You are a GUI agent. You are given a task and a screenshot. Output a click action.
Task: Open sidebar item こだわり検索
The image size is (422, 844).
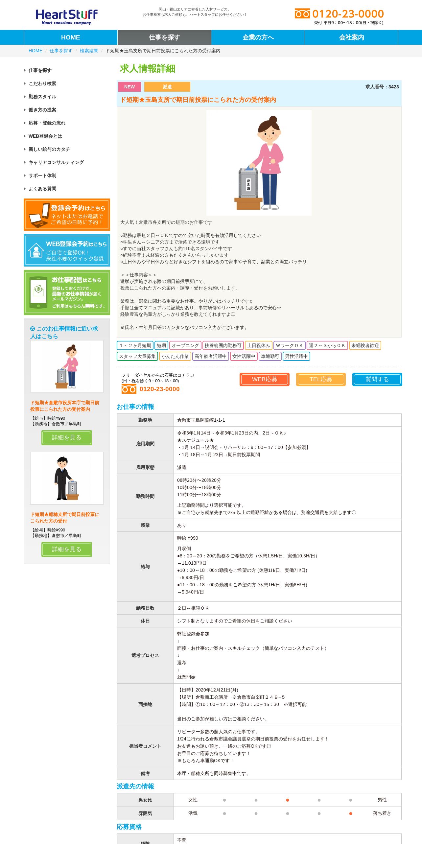42,83
